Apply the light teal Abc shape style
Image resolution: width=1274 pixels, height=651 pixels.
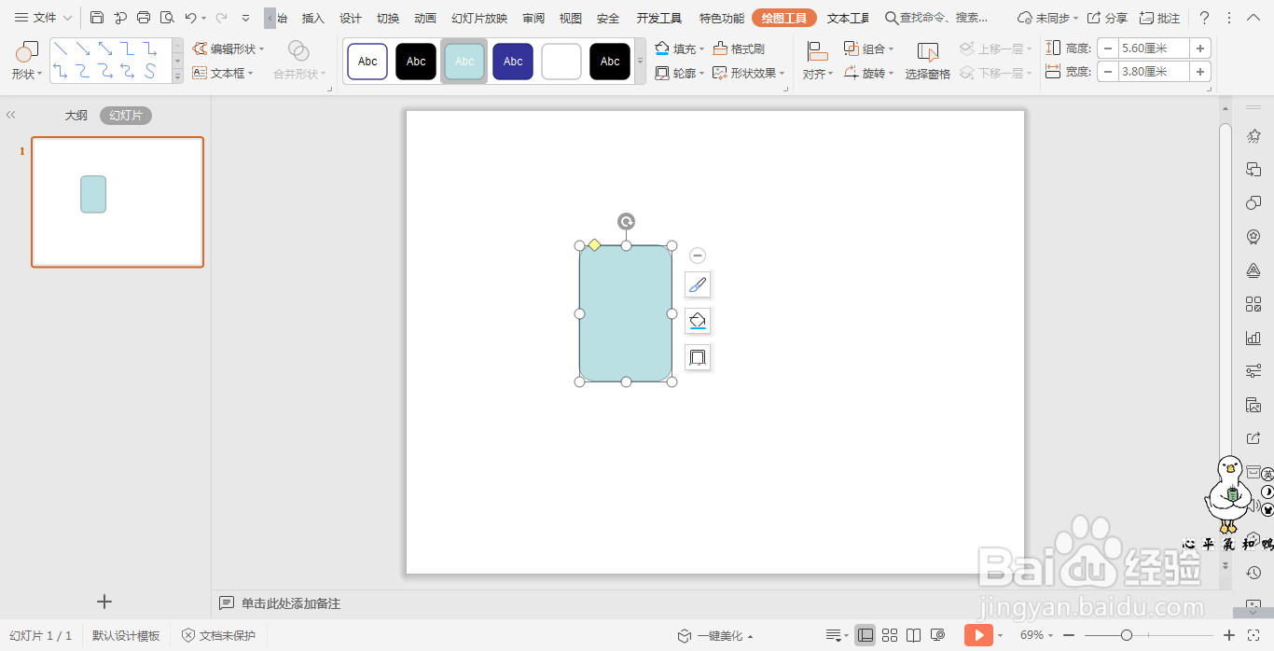point(464,62)
